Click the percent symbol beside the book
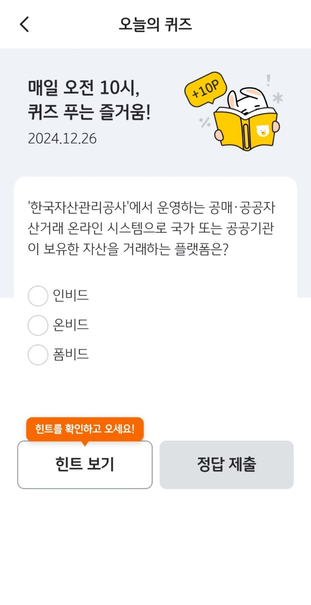 pos(205,122)
